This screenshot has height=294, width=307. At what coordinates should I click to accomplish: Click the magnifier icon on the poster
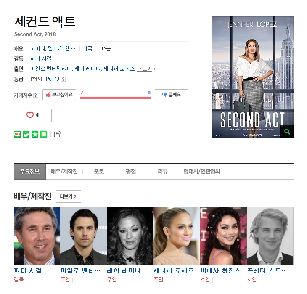287,132
